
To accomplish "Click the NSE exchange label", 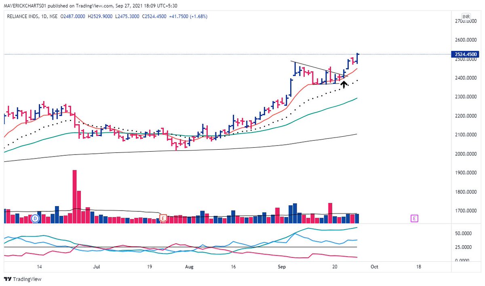I will click(x=53, y=17).
